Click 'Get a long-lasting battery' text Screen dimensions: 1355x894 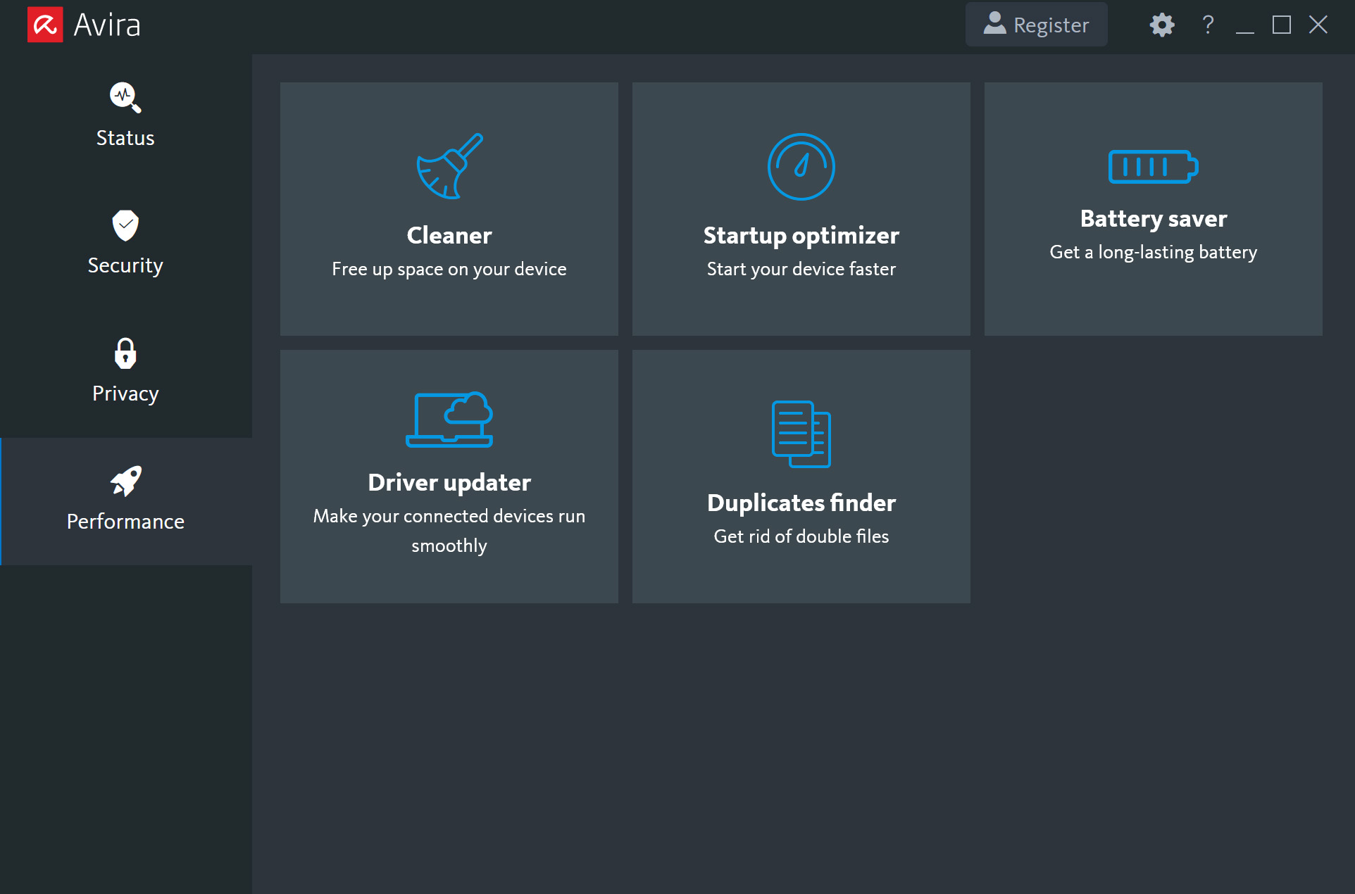coord(1154,253)
